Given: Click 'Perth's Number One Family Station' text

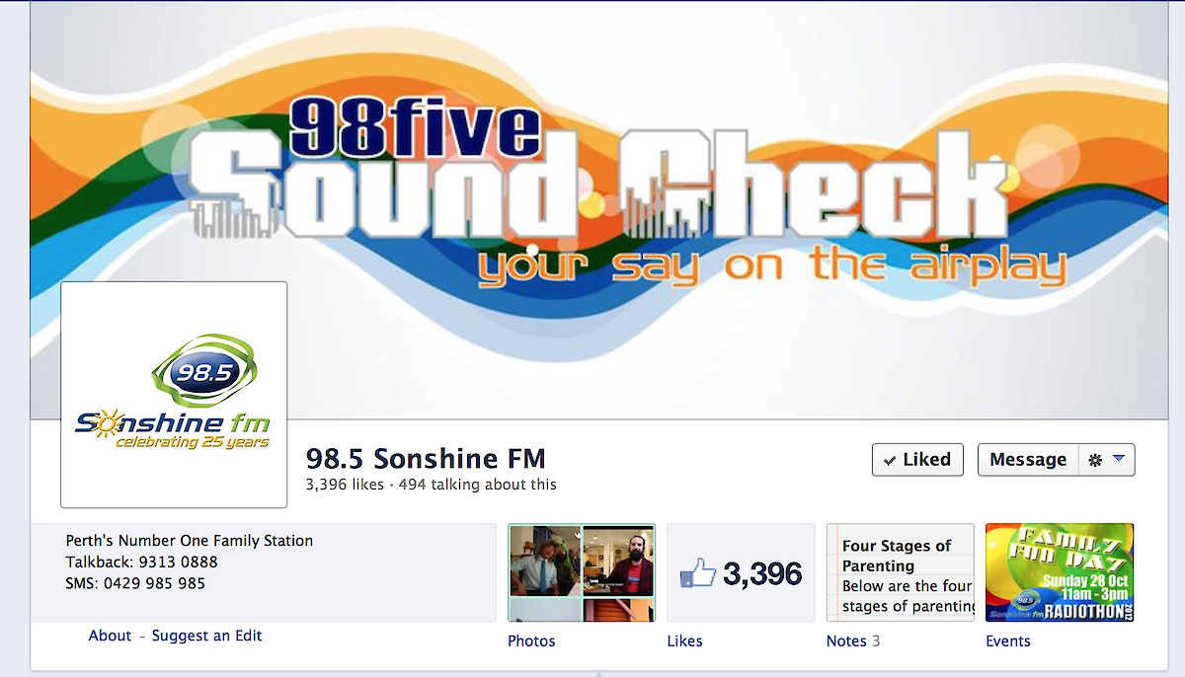Looking at the screenshot, I should 190,541.
